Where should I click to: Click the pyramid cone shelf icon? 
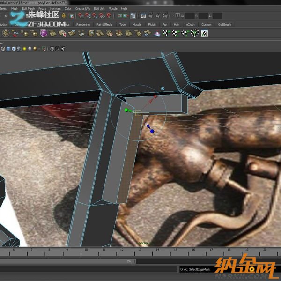coord(158,33)
